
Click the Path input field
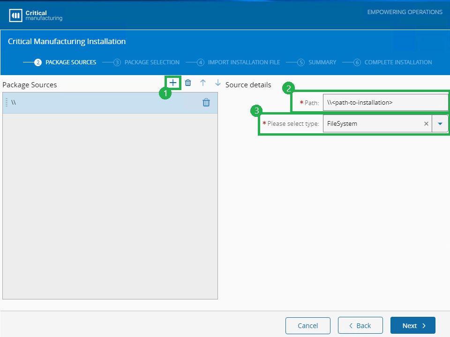click(385, 102)
